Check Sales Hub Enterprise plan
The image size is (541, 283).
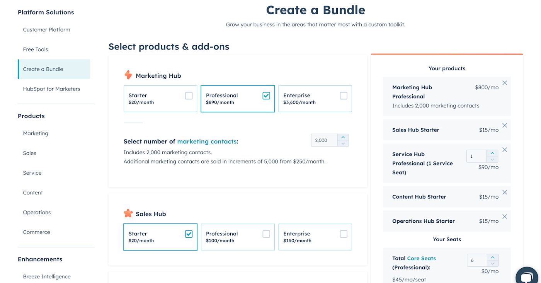344,234
